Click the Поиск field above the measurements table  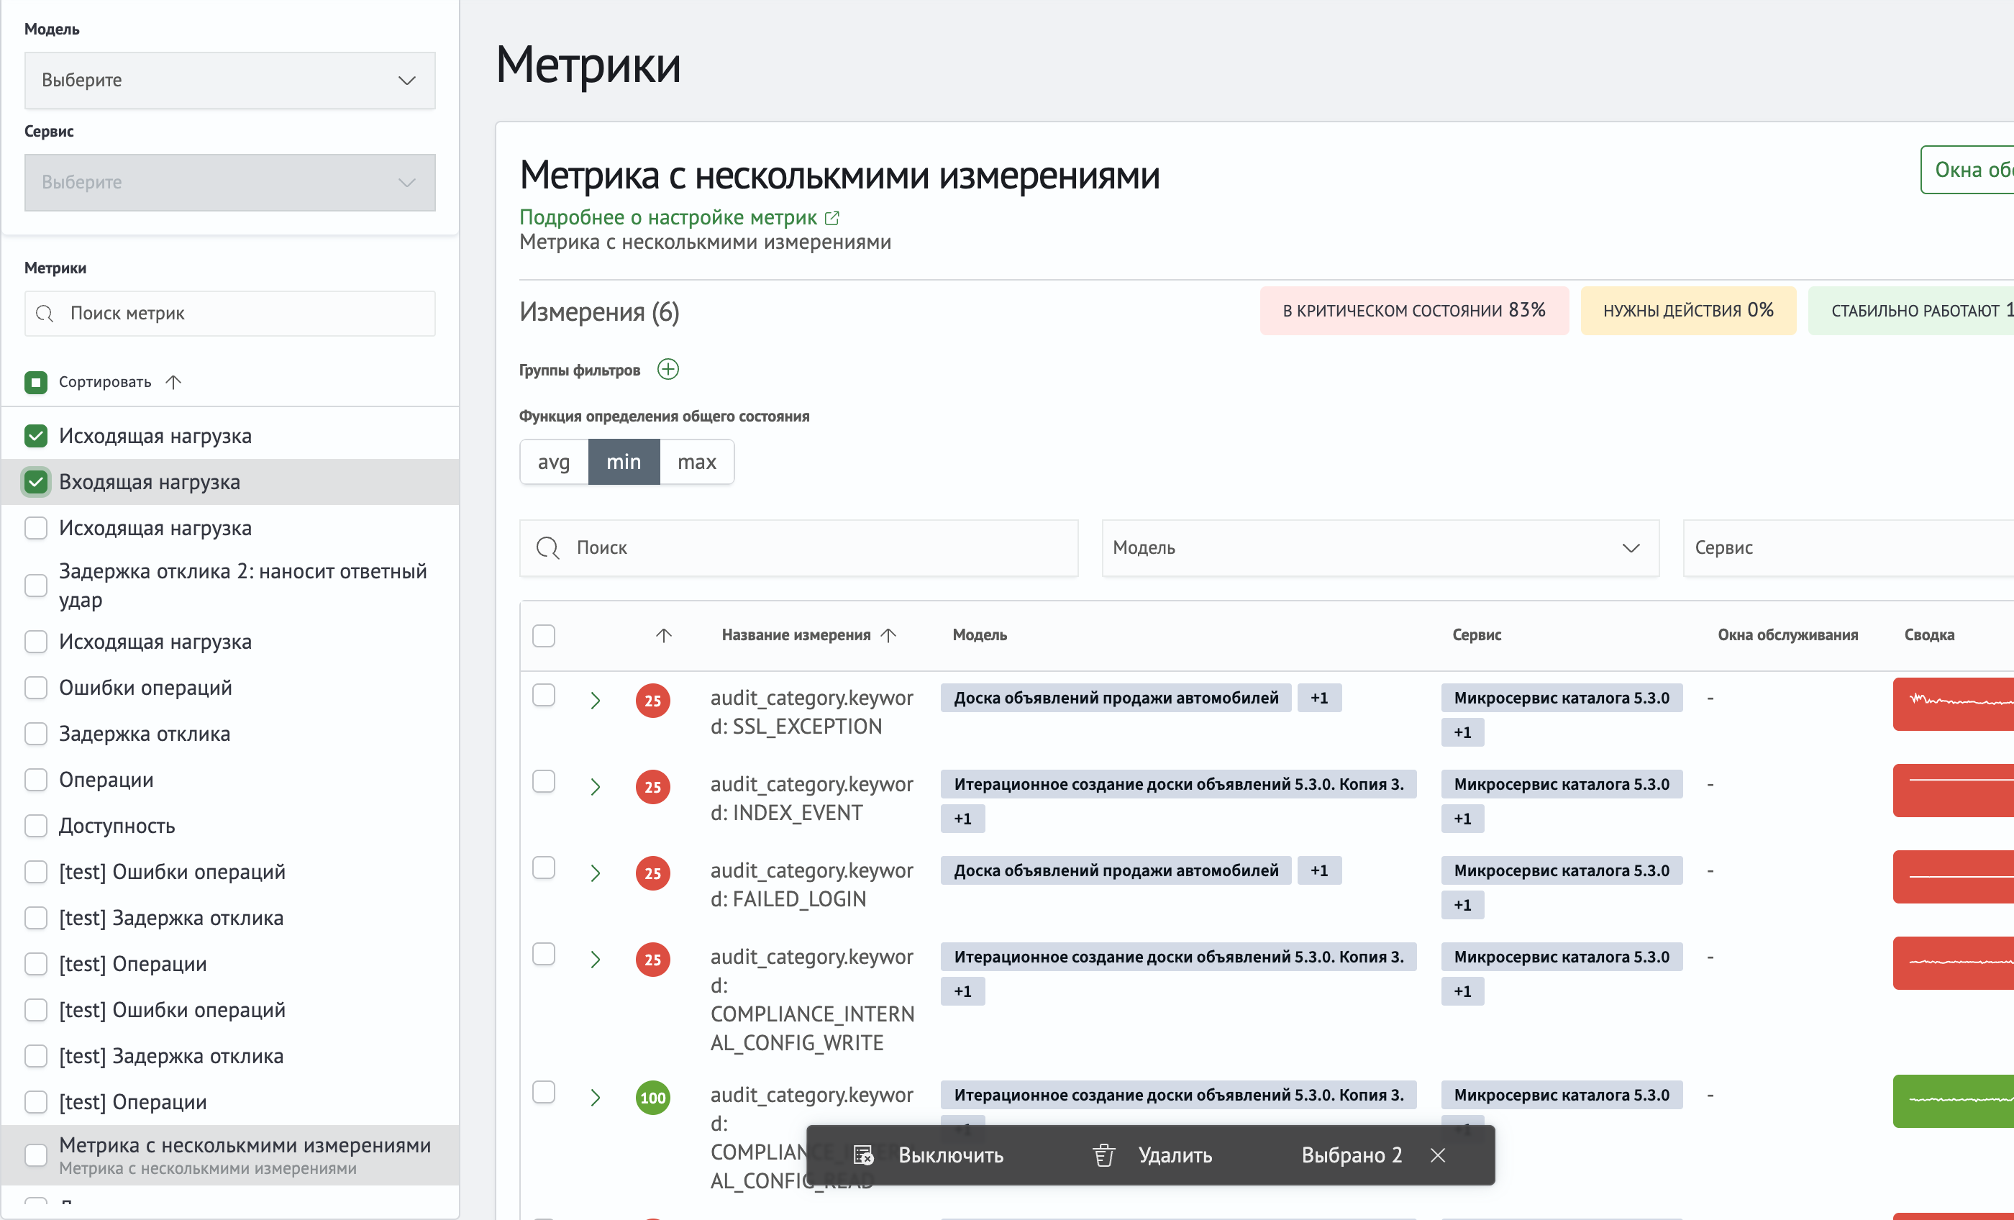click(798, 548)
